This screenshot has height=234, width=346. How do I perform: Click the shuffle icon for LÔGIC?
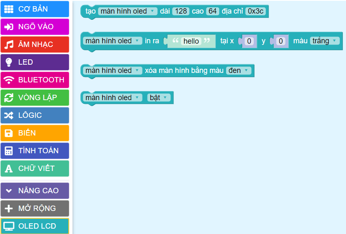(9, 115)
